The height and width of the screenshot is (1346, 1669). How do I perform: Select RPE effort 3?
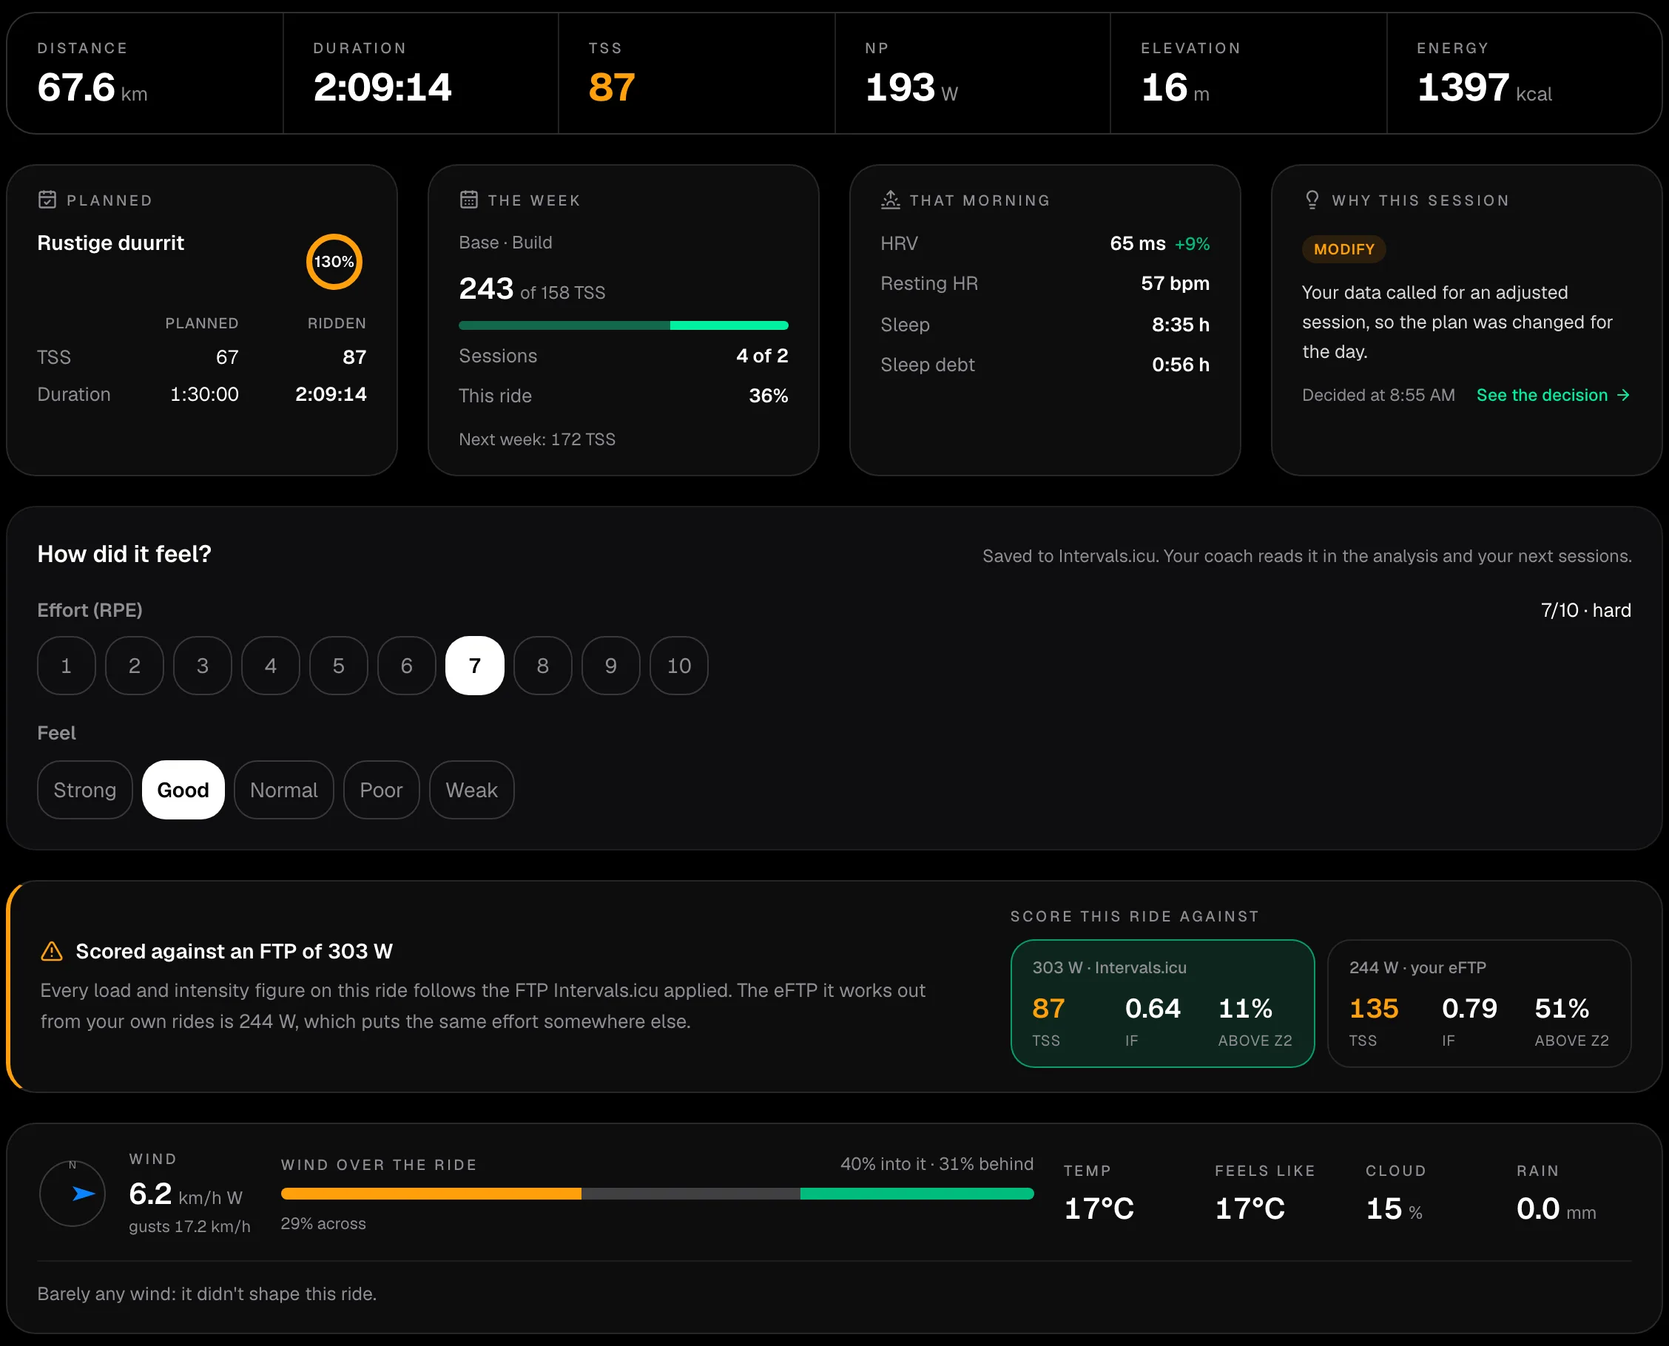pos(203,666)
